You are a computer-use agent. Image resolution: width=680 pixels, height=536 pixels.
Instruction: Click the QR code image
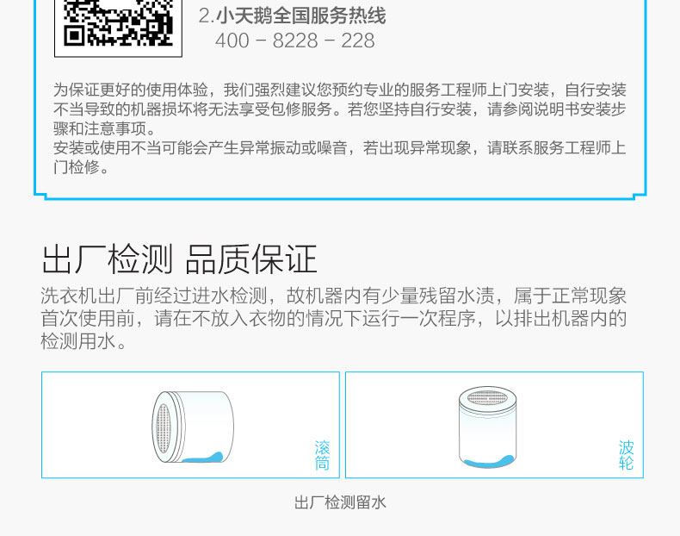118,25
